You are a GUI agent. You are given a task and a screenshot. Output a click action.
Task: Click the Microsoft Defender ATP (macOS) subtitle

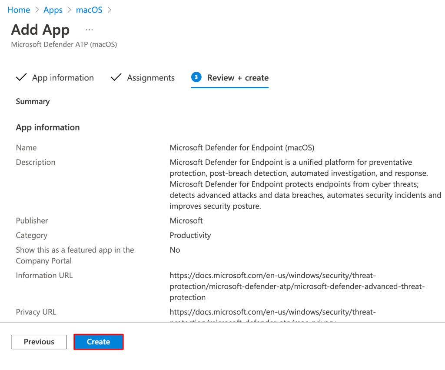pos(64,45)
